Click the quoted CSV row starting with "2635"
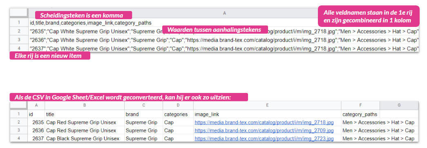The image size is (427, 148). coord(223,31)
